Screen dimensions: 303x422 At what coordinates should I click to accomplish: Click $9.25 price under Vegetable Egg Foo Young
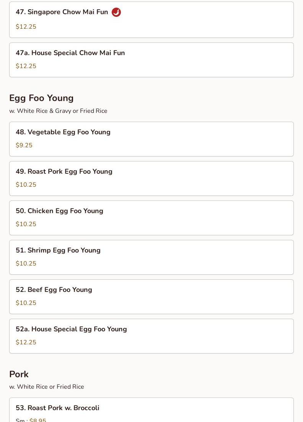pos(24,145)
